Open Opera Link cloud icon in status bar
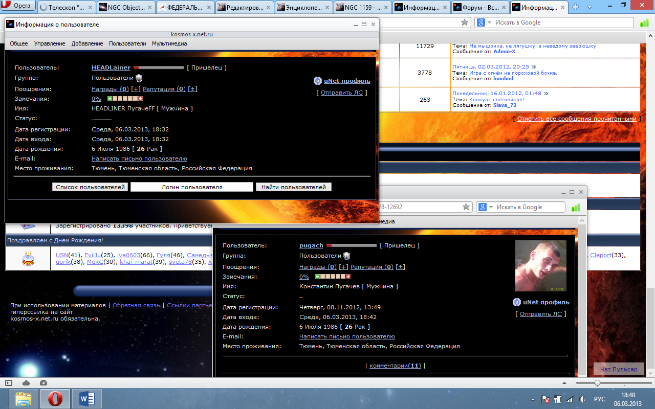655x409 pixels. [x=26, y=382]
